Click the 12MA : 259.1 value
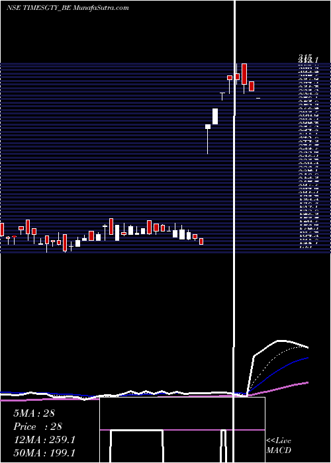Screen dimensions: 331x463 [44, 440]
